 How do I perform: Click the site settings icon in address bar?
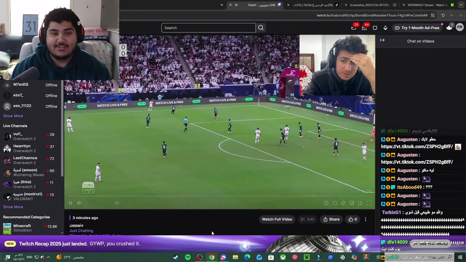pyautogui.click(x=433, y=15)
